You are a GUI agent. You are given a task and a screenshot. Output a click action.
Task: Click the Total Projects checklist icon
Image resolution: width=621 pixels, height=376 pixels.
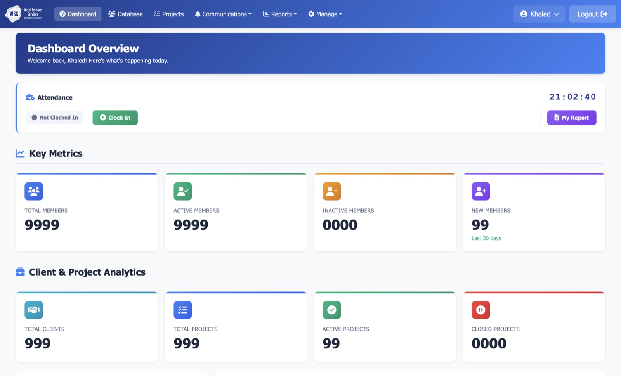[x=183, y=310]
